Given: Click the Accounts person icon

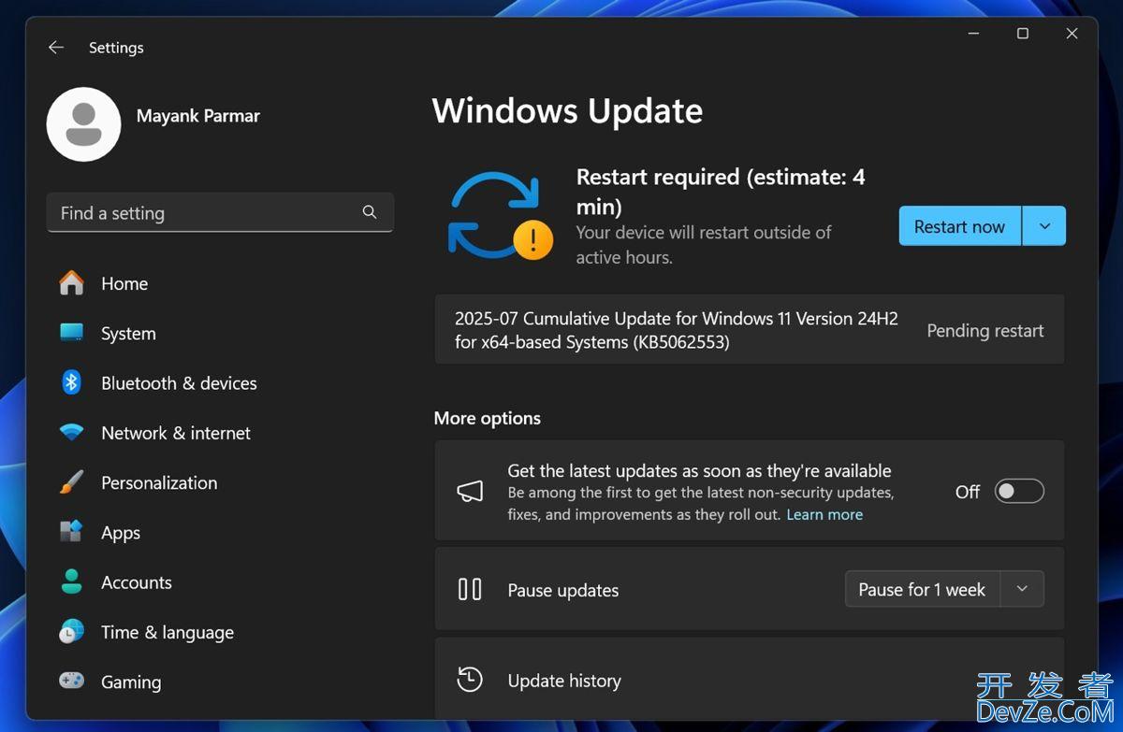Looking at the screenshot, I should point(71,581).
